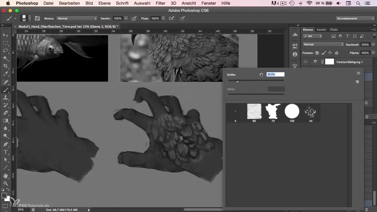This screenshot has width=377, height=212.
Task: Switch to the Pfade tab
Action: (x=334, y=30)
